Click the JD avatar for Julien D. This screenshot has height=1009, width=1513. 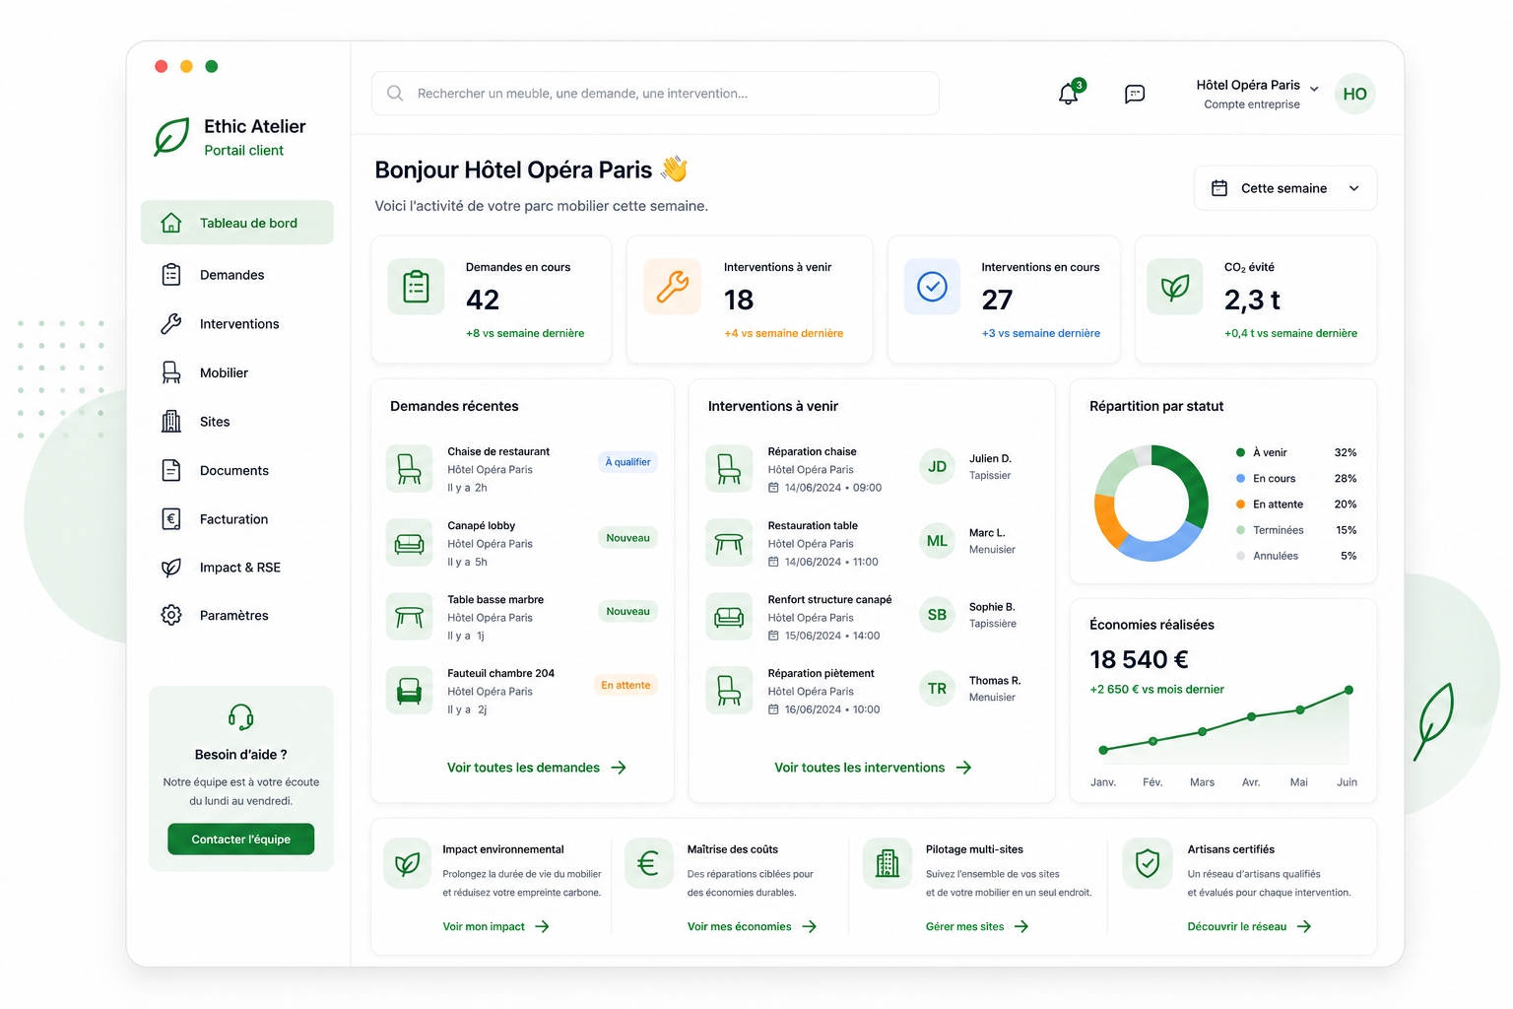pyautogui.click(x=937, y=467)
